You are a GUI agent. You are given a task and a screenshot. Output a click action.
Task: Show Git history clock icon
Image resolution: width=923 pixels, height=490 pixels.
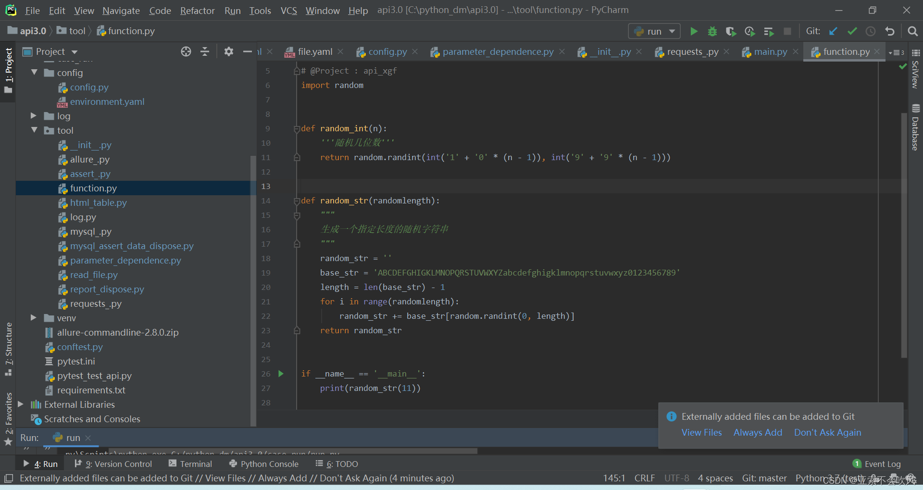[871, 31]
